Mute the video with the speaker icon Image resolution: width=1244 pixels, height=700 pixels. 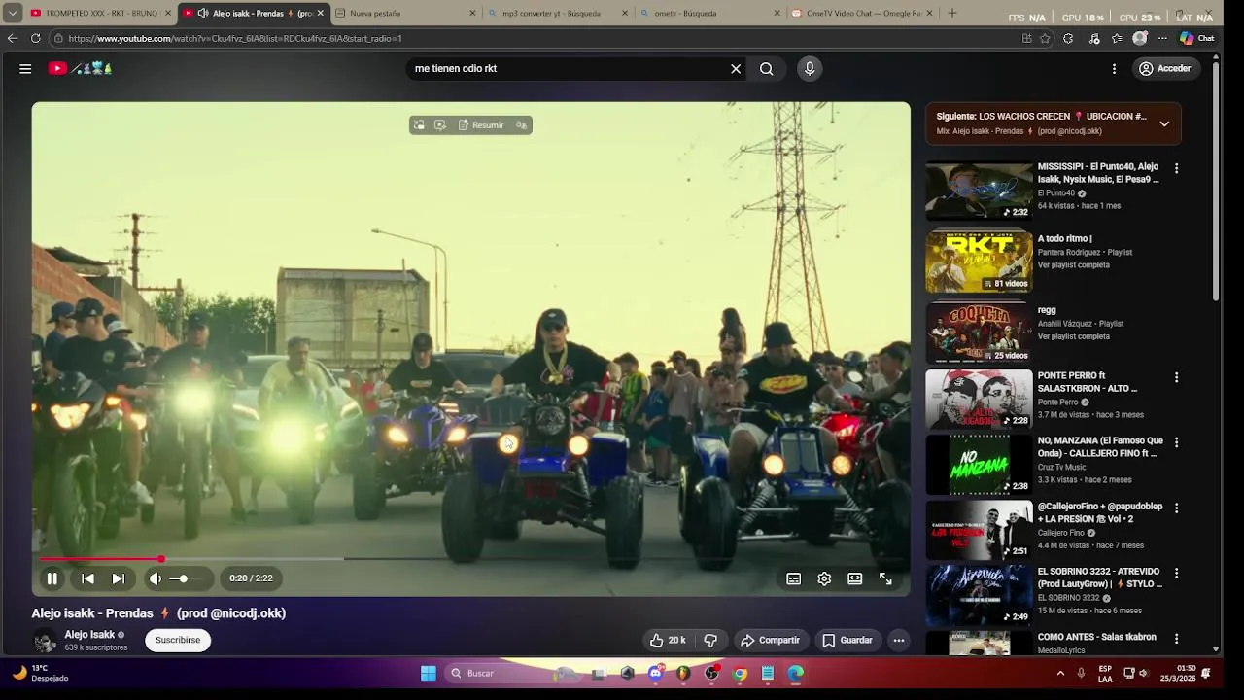pyautogui.click(x=155, y=578)
